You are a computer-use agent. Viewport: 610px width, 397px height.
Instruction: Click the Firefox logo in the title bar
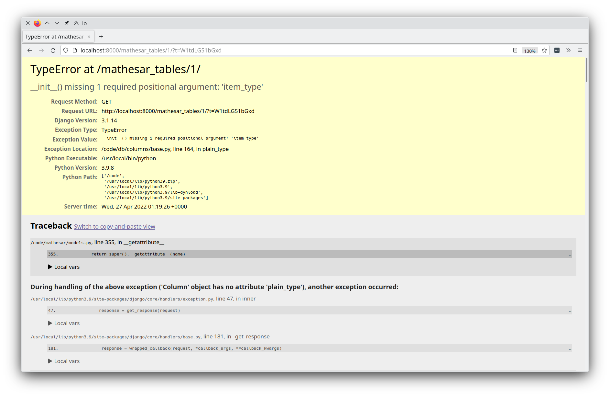click(x=38, y=23)
